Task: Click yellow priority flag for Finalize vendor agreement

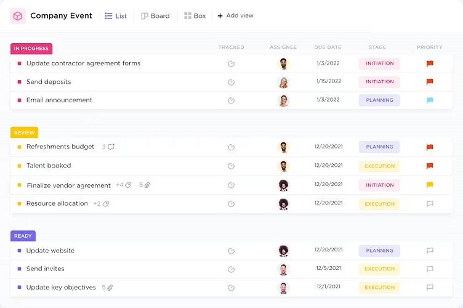Action: pyautogui.click(x=430, y=185)
